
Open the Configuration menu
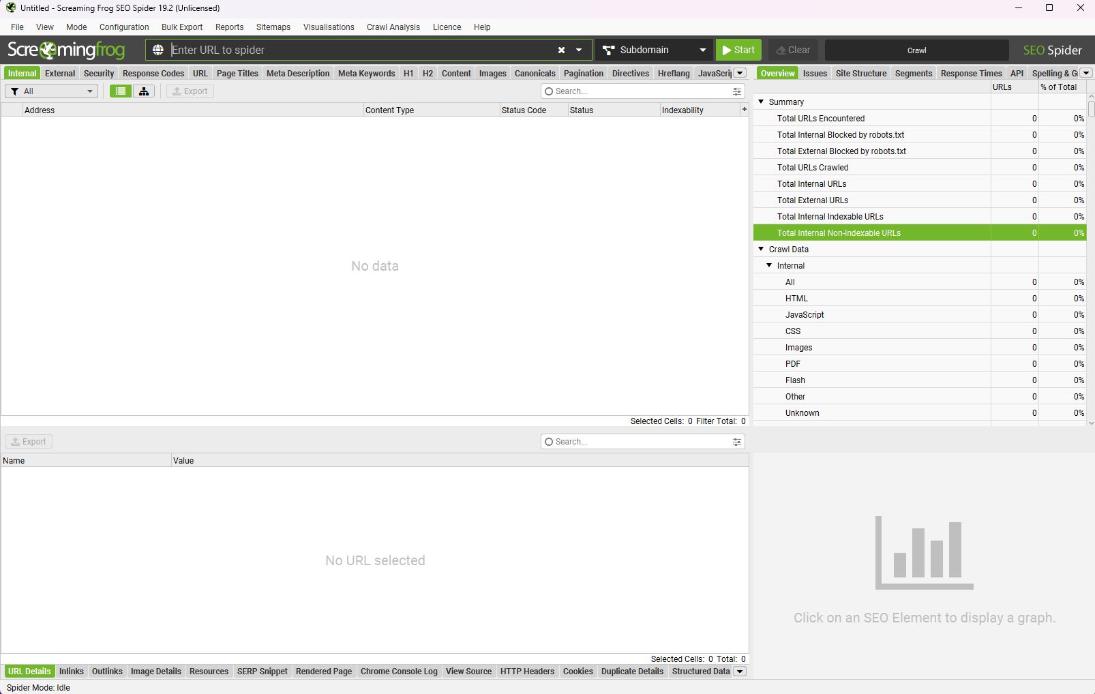124,27
